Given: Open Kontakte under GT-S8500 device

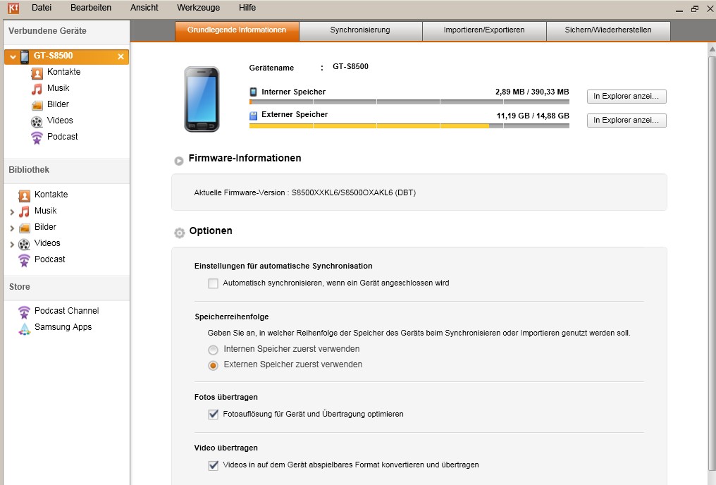Looking at the screenshot, I should point(64,72).
